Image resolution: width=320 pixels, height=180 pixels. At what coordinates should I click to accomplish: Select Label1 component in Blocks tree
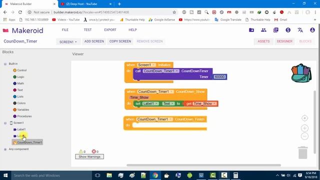click(19, 129)
